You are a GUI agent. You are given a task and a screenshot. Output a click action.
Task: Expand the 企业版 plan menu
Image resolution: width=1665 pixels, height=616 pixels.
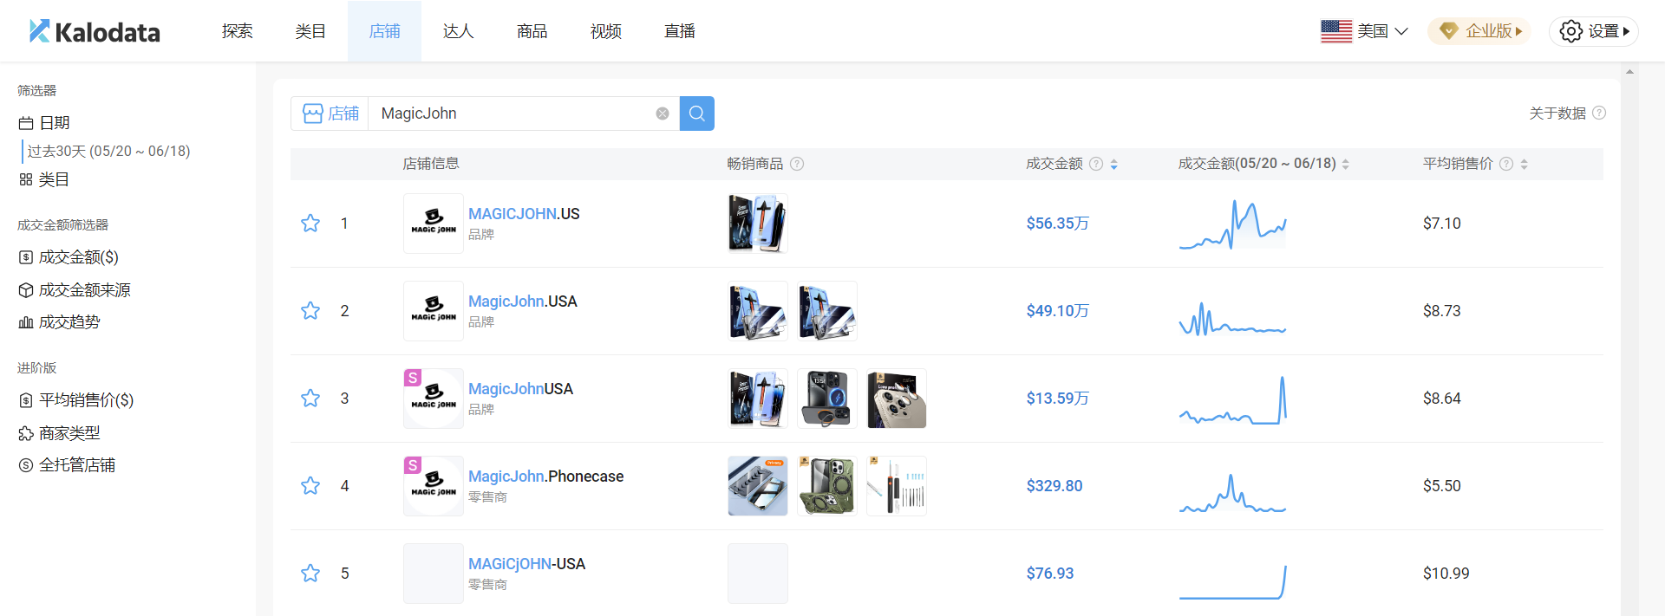coord(1479,31)
